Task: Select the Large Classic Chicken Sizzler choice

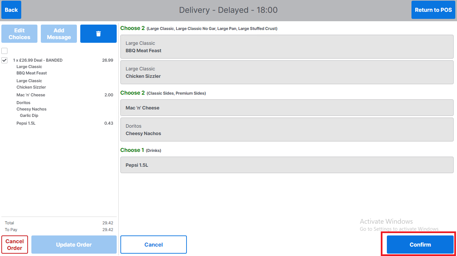Action: (287, 72)
